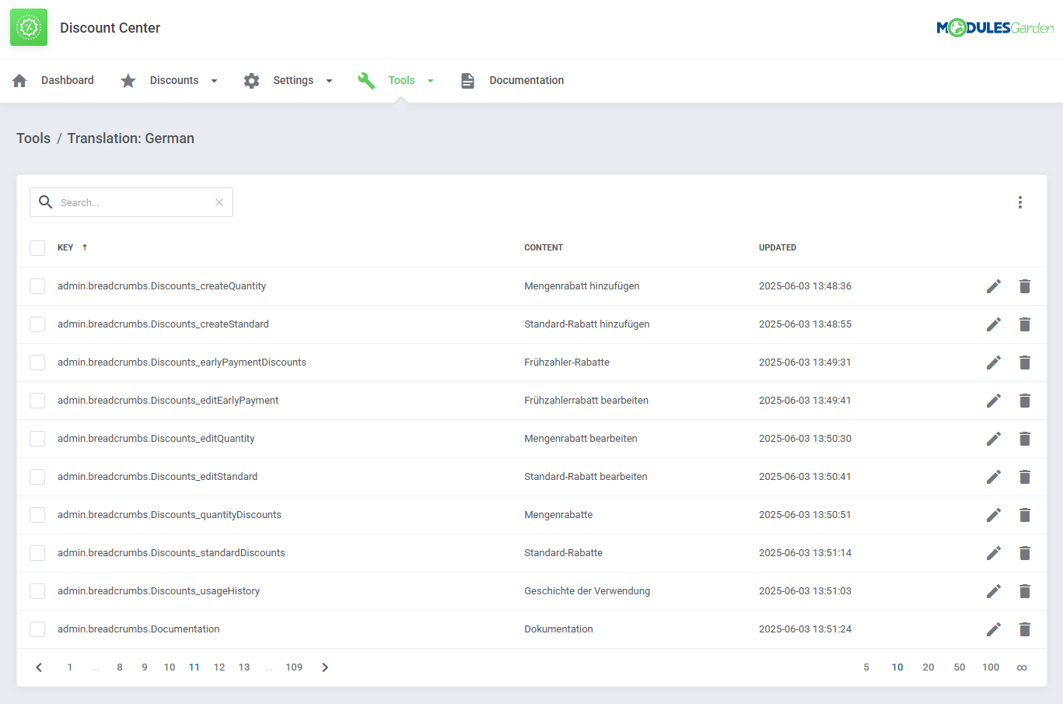Screen dimensions: 1063x704
Task: Click the Discount Center logo icon
Action: (x=29, y=28)
